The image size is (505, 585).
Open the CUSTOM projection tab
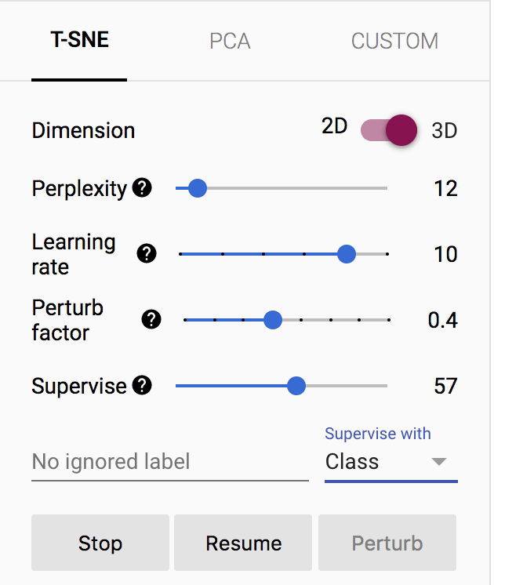point(394,42)
